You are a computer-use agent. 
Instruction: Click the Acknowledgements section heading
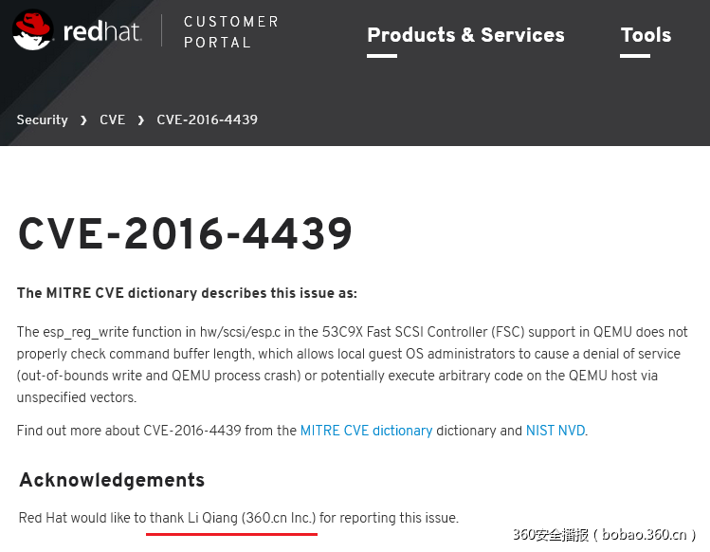tap(112, 480)
